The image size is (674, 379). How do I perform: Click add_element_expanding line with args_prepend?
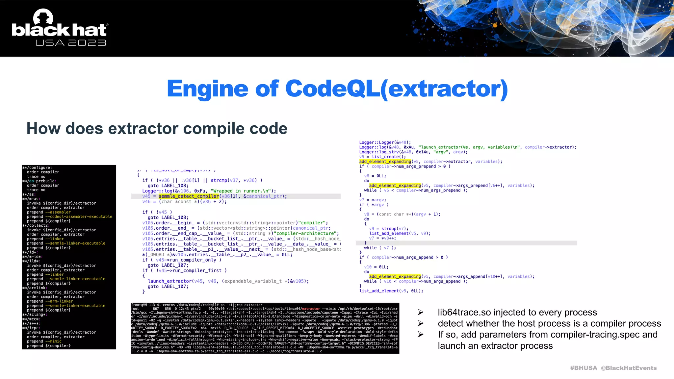tap(452, 186)
